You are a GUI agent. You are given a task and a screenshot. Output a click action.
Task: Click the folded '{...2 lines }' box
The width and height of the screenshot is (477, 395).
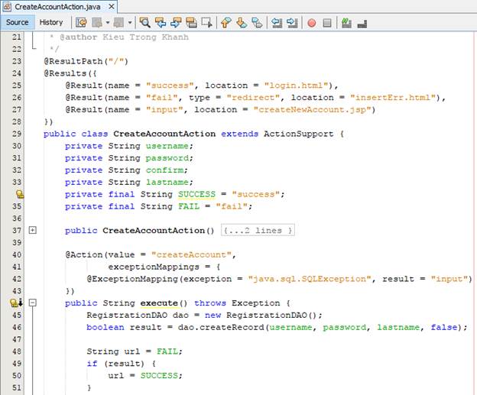pyautogui.click(x=258, y=230)
